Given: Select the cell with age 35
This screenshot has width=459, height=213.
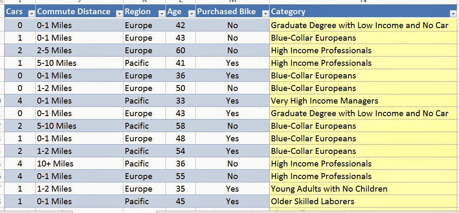Looking at the screenshot, I should pos(181,189).
